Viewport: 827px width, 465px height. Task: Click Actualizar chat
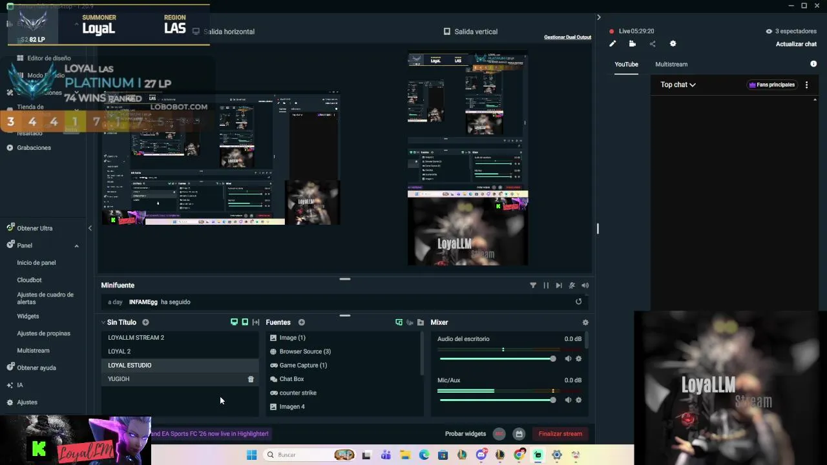[x=796, y=44]
